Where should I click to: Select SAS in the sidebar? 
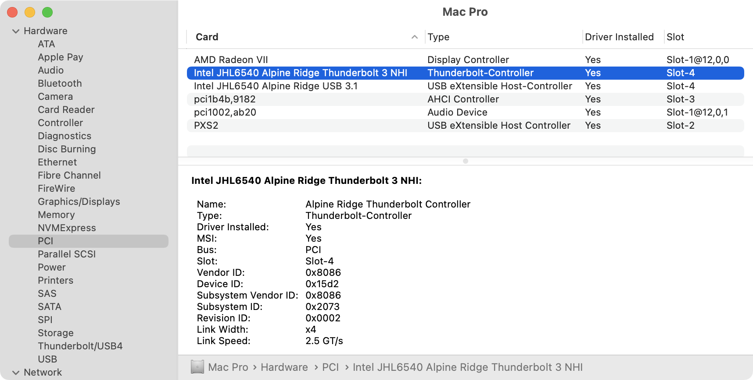click(x=47, y=294)
